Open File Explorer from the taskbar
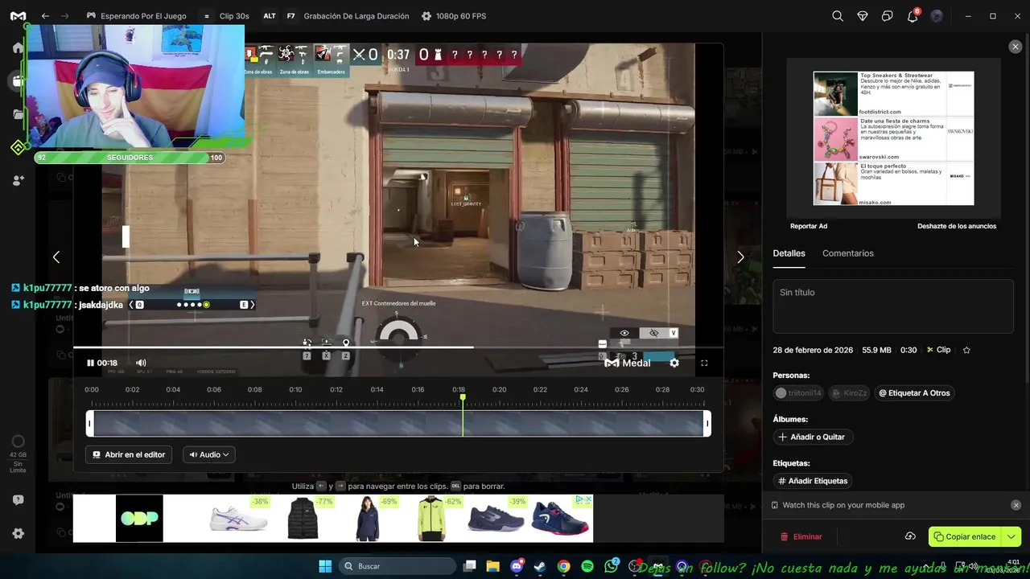1030x579 pixels. point(492,566)
